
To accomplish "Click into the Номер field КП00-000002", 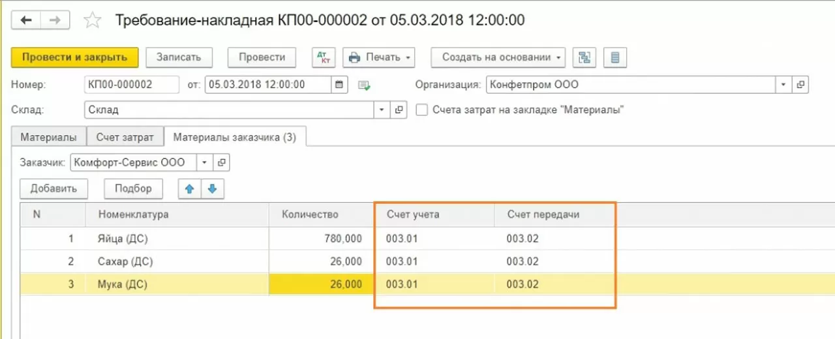I will 132,85.
